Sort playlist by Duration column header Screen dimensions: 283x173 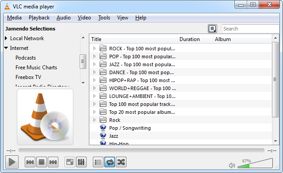pos(195,39)
